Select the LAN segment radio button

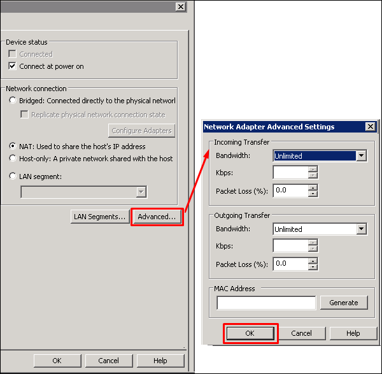[13, 176]
